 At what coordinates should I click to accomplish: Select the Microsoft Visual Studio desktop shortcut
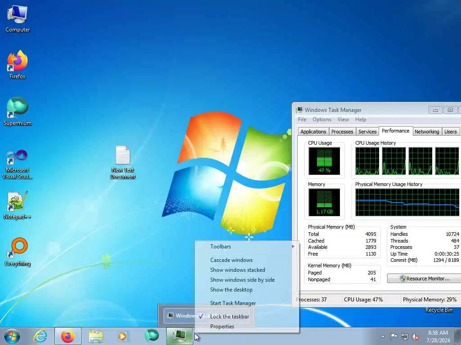18,164
